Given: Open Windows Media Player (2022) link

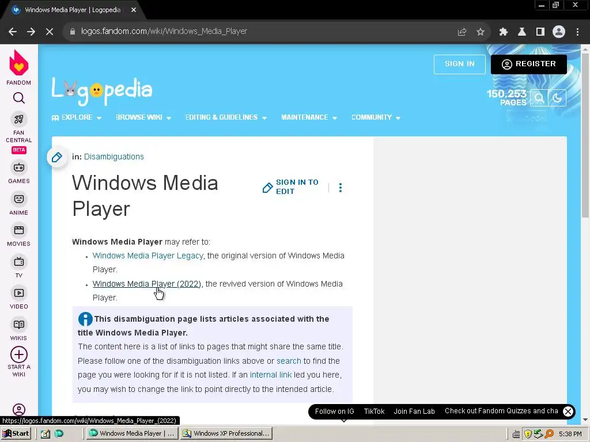Looking at the screenshot, I should click(x=147, y=284).
